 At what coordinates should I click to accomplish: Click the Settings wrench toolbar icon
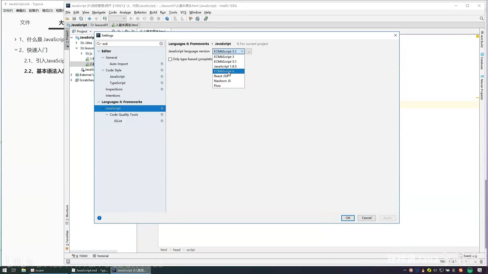(x=191, y=19)
